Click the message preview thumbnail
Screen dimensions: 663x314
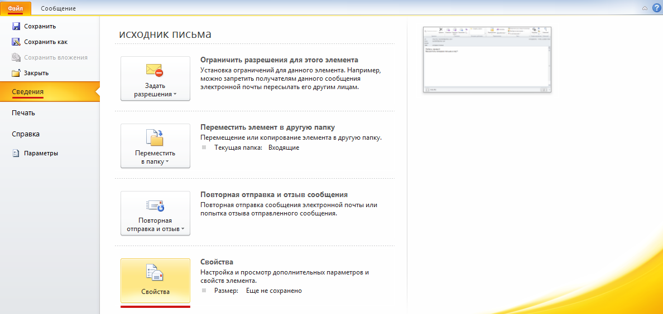pos(487,60)
